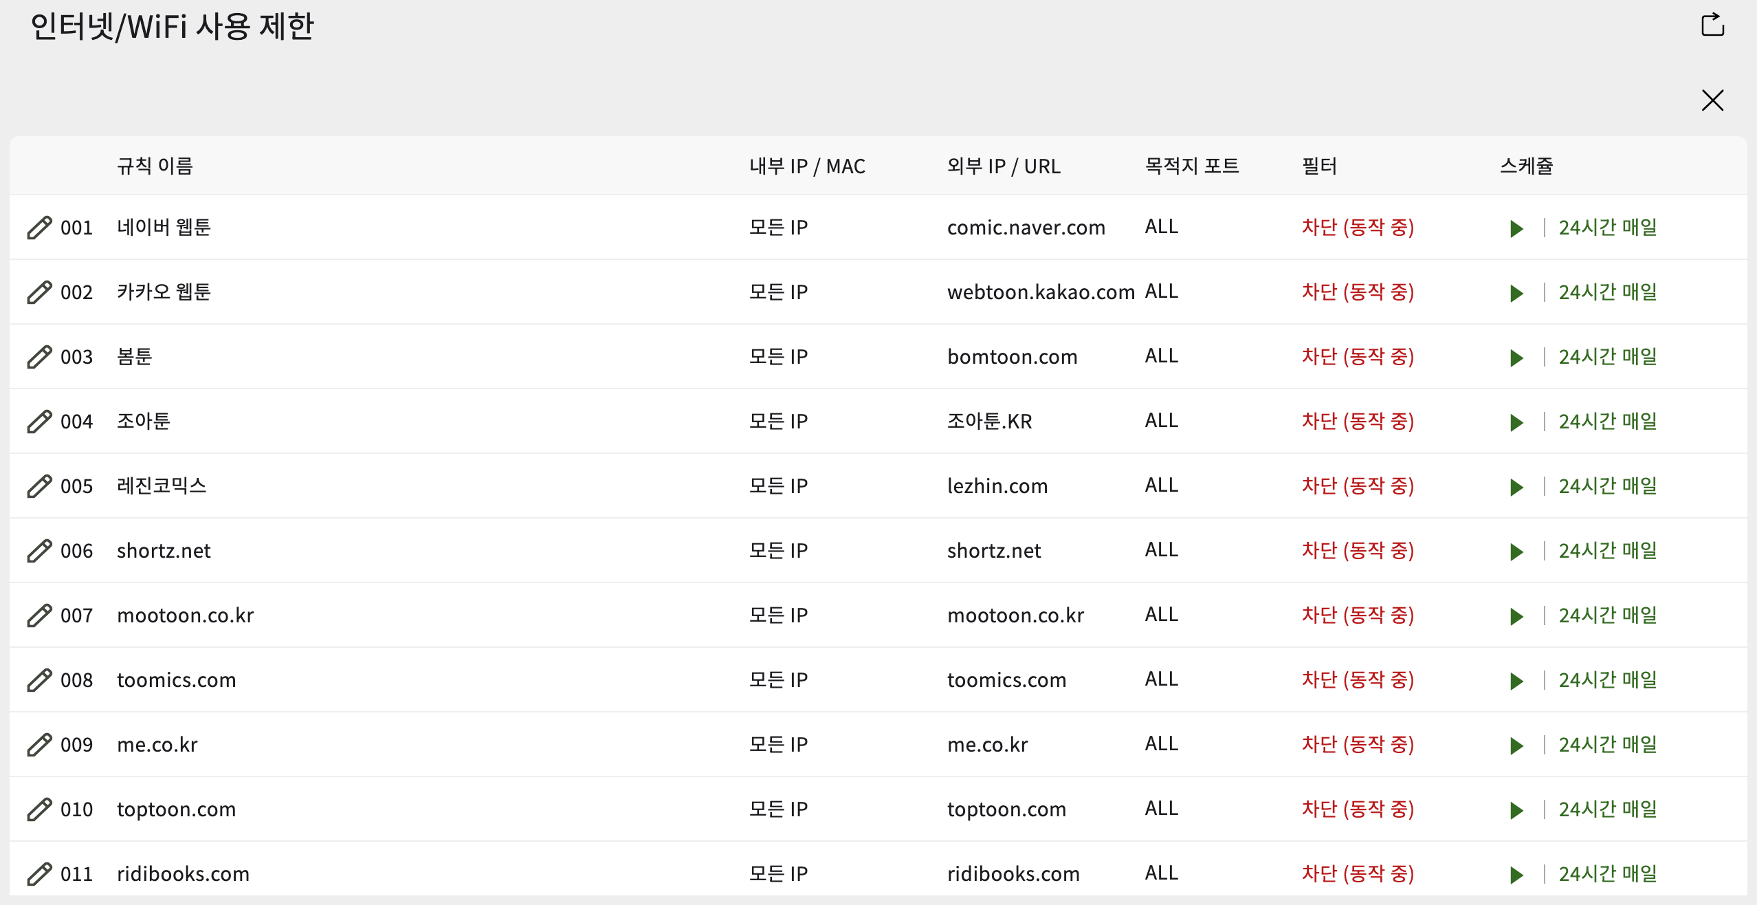Select the webtoon.kakao.com URL cell
Viewport: 1757px width, 905px height.
pyautogui.click(x=1041, y=292)
